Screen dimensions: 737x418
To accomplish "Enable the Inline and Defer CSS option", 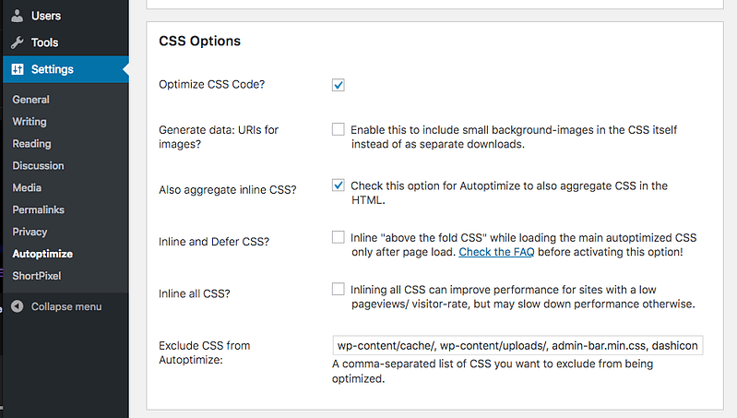I will 338,237.
